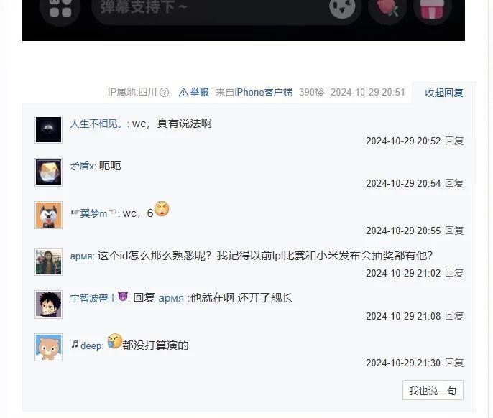Click the panda emoji face icon

(x=342, y=8)
